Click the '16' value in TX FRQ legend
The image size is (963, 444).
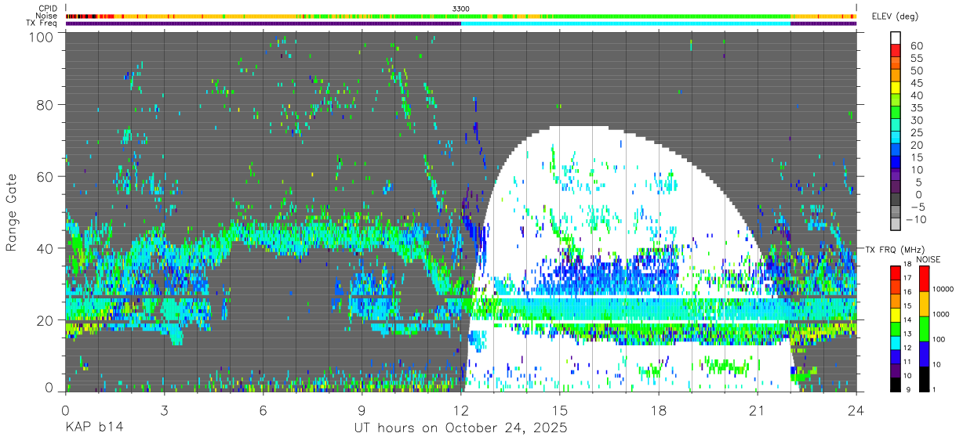click(x=907, y=291)
